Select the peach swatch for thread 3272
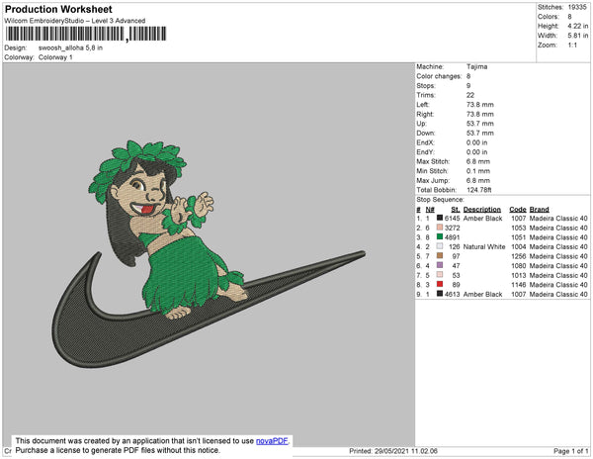Screen dimensions: 593x459 tap(440, 228)
